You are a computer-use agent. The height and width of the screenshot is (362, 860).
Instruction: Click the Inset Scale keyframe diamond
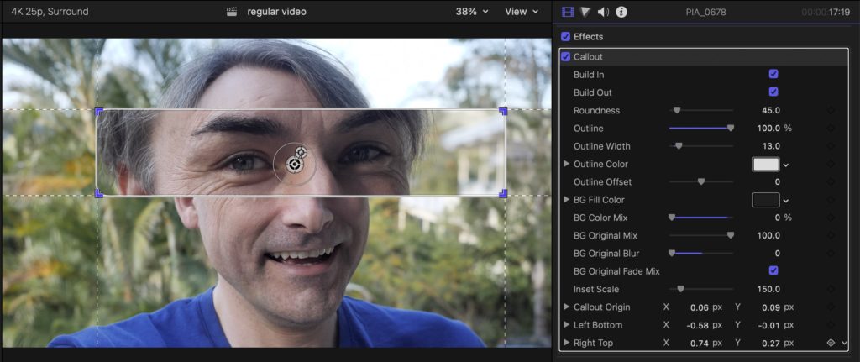pyautogui.click(x=831, y=289)
